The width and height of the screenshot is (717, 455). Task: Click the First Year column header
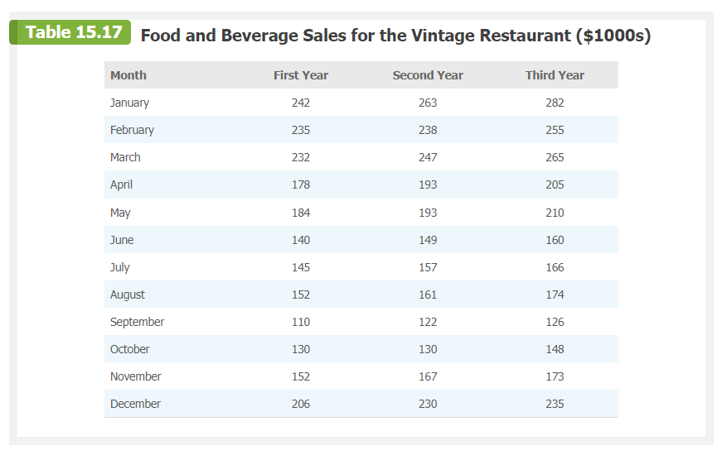pyautogui.click(x=301, y=75)
